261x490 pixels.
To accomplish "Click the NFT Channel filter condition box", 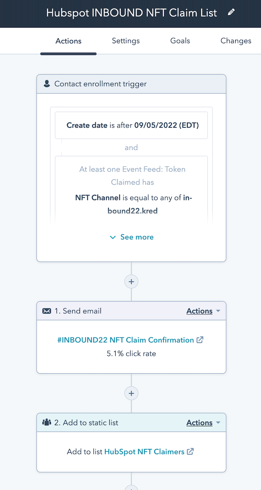I will pyautogui.click(x=131, y=190).
